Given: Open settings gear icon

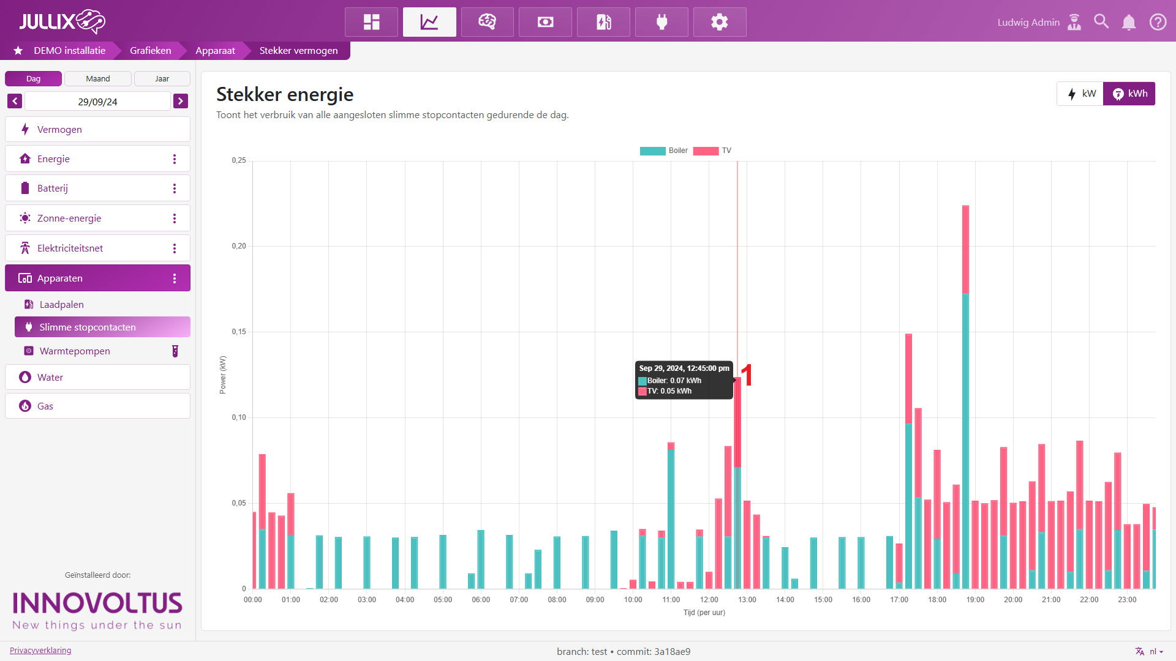Looking at the screenshot, I should pyautogui.click(x=720, y=22).
